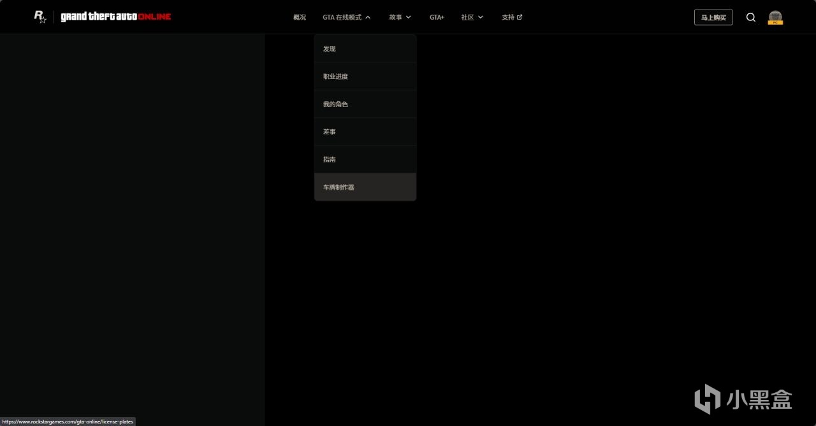Click the 支持 external link icon
This screenshot has height=426, width=816.
[520, 17]
